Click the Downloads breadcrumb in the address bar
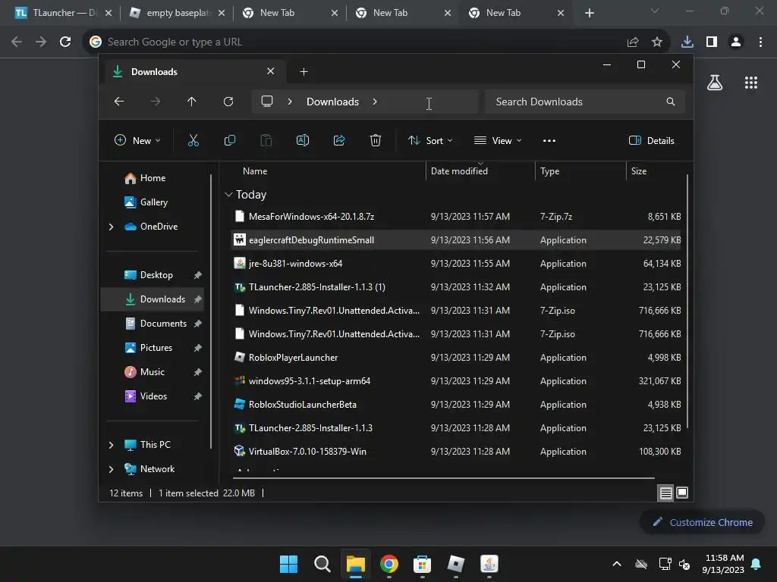 (x=332, y=102)
